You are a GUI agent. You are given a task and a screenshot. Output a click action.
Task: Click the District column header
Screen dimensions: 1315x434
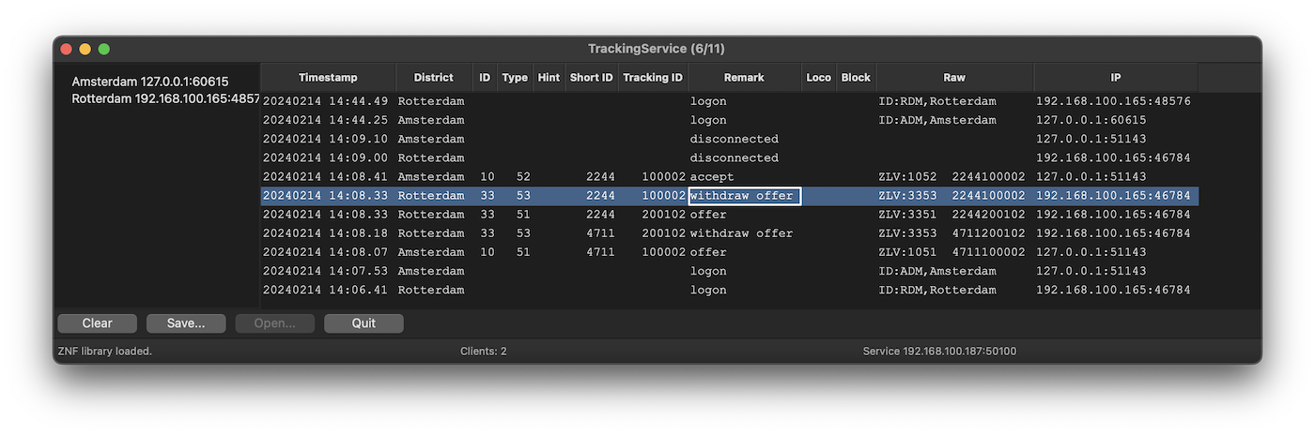433,78
